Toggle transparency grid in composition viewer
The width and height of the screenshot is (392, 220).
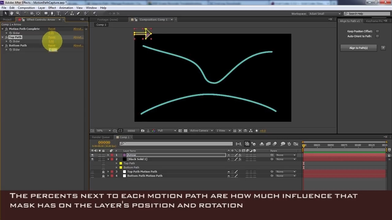[x=185, y=131]
